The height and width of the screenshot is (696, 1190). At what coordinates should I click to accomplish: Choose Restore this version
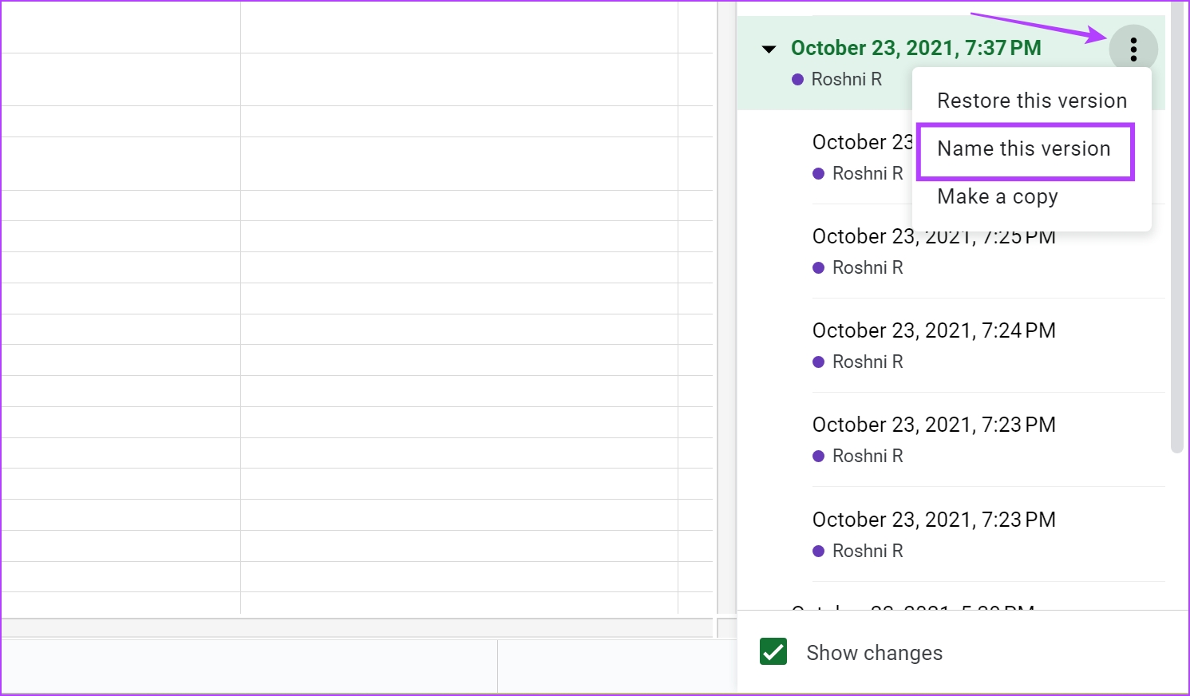[x=1032, y=101]
